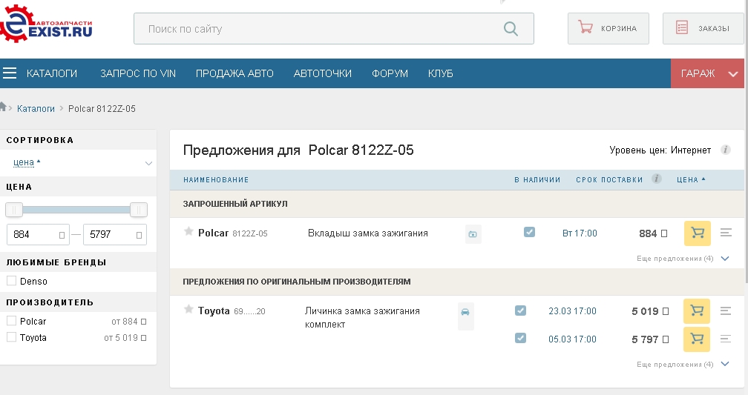
Task: Expand more offers under Polcar row
Action: pos(725,259)
